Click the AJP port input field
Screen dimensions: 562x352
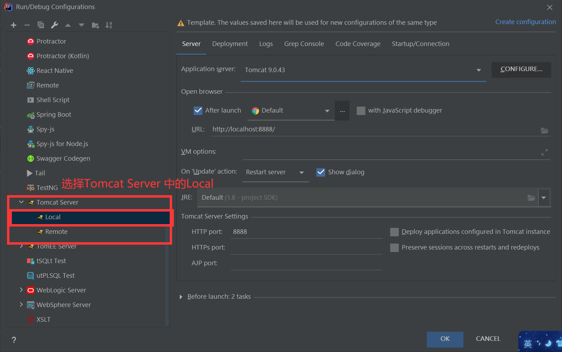(x=306, y=263)
